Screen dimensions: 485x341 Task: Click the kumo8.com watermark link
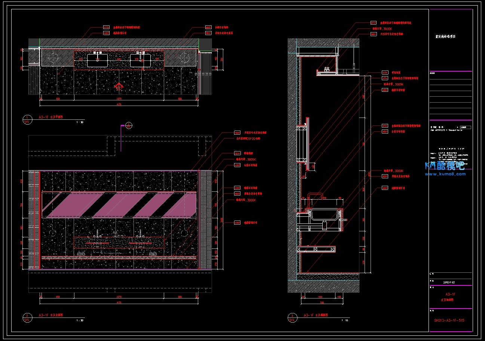pos(445,174)
